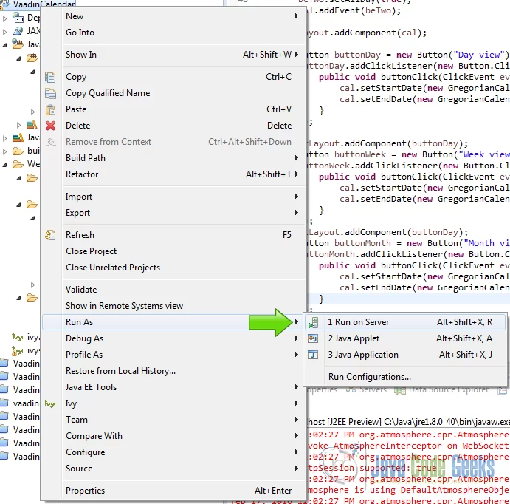
Task: Click the Paste clipboard icon
Action: [x=50, y=109]
